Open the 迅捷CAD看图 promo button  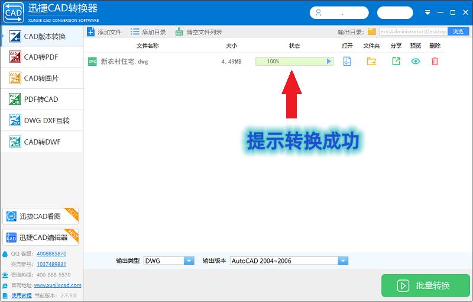[x=40, y=216]
